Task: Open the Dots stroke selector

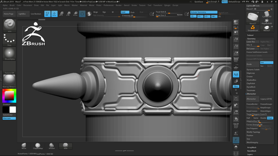Action: 9,39
